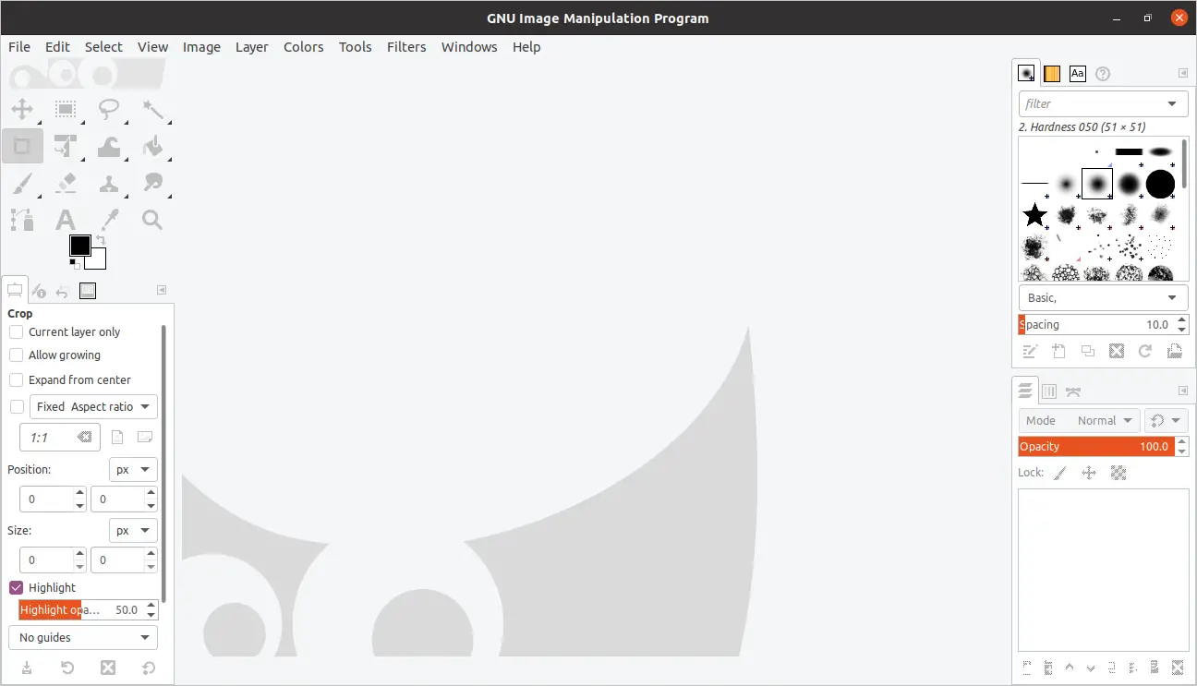This screenshot has width=1197, height=686.
Task: Open the No guides dropdown
Action: coord(83,637)
